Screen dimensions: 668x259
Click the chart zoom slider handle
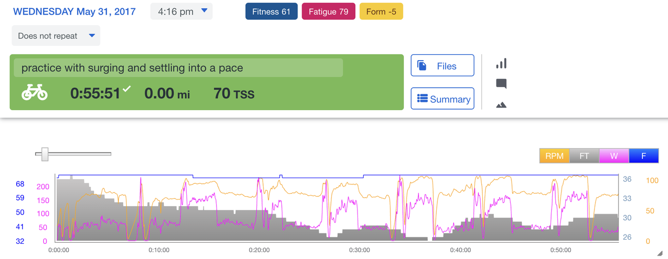click(x=45, y=154)
